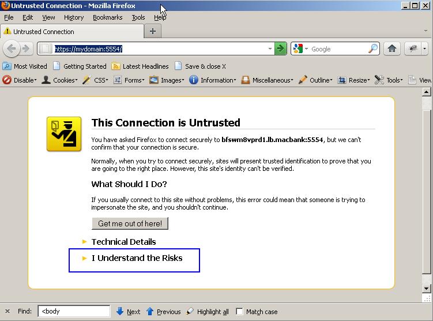Click the Forward navigation arrow
433x321 pixels.
point(26,48)
